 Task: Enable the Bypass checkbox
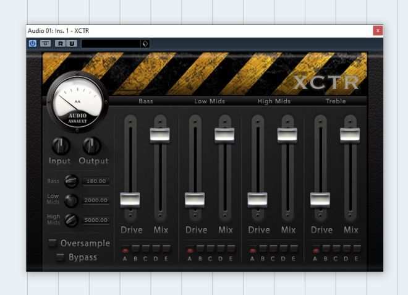(60, 257)
